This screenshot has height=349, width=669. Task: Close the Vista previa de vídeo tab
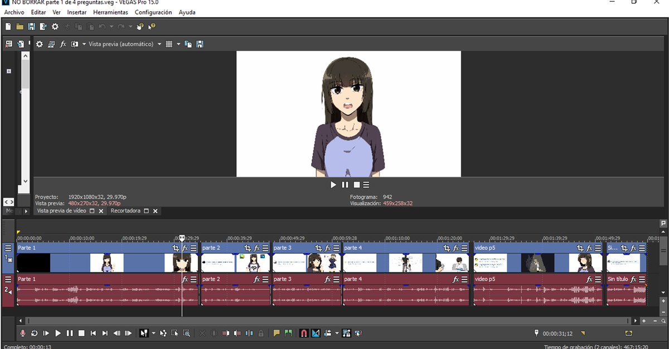[101, 211]
